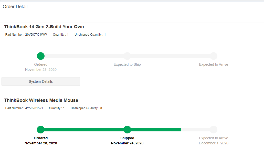This screenshot has height=151, width=264.
Task: Click the green Ordered circle for ThinkBook 14
Action: pos(41,56)
